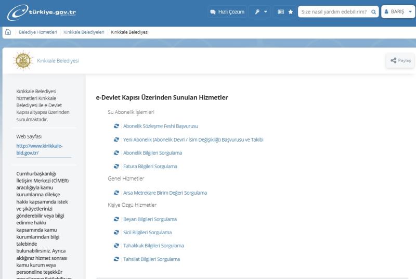Click the search magnifier icon

point(373,11)
